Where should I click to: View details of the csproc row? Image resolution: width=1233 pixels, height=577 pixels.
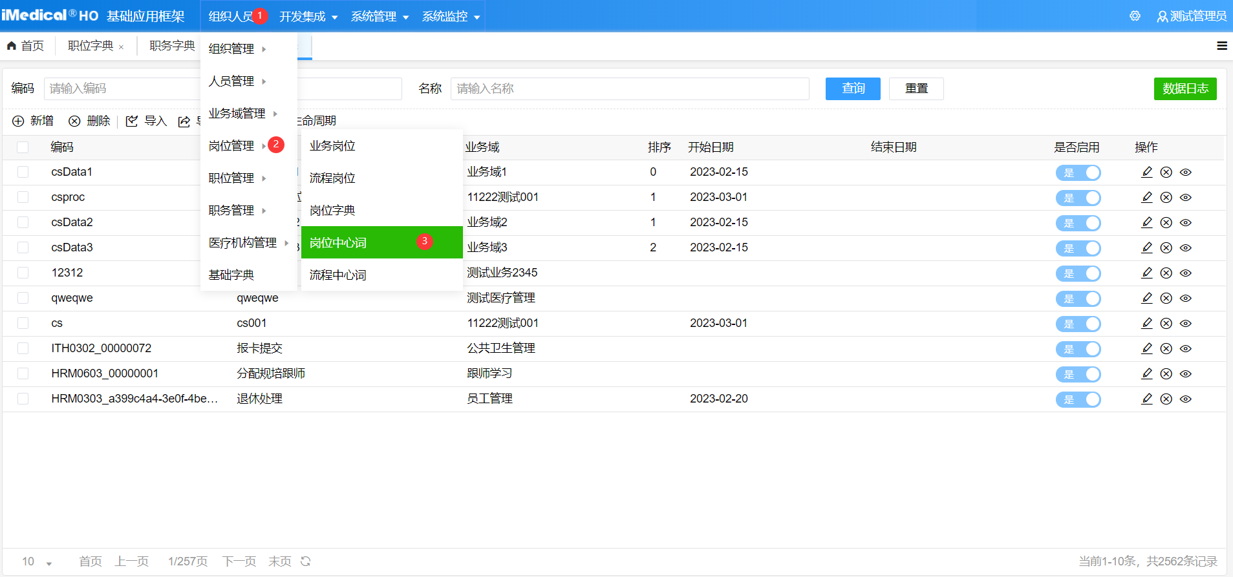click(x=1186, y=197)
